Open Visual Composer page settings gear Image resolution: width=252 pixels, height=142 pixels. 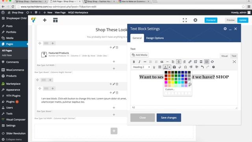[x=195, y=20]
